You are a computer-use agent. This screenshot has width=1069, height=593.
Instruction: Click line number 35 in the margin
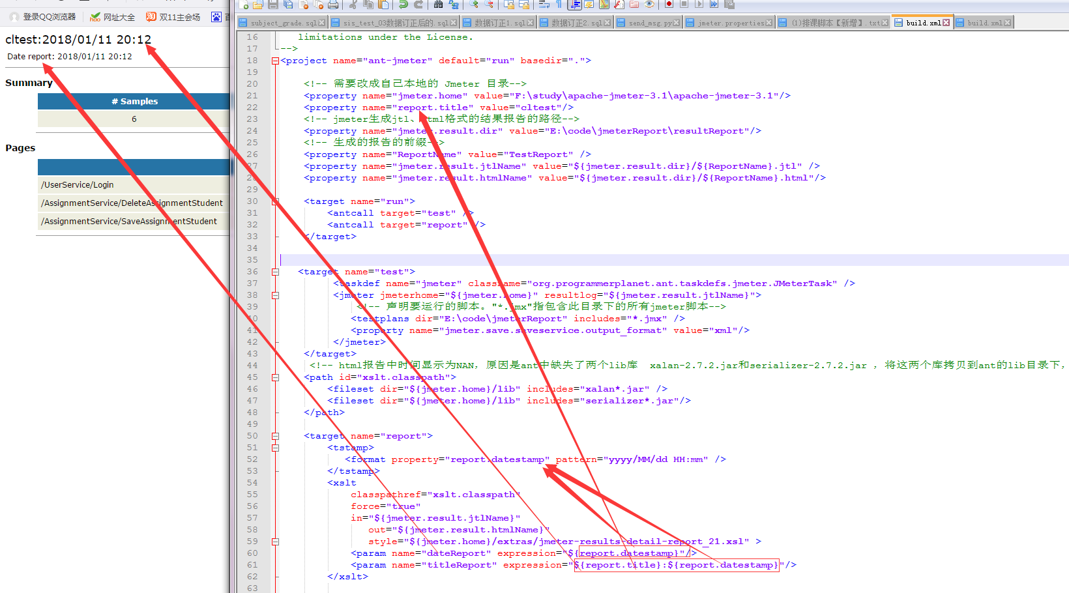coord(252,260)
